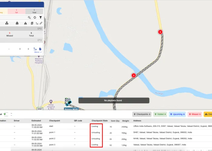Image resolution: width=212 pixels, height=151 pixels.
Task: Select the Visited 0 filter tab
Action: (160, 114)
